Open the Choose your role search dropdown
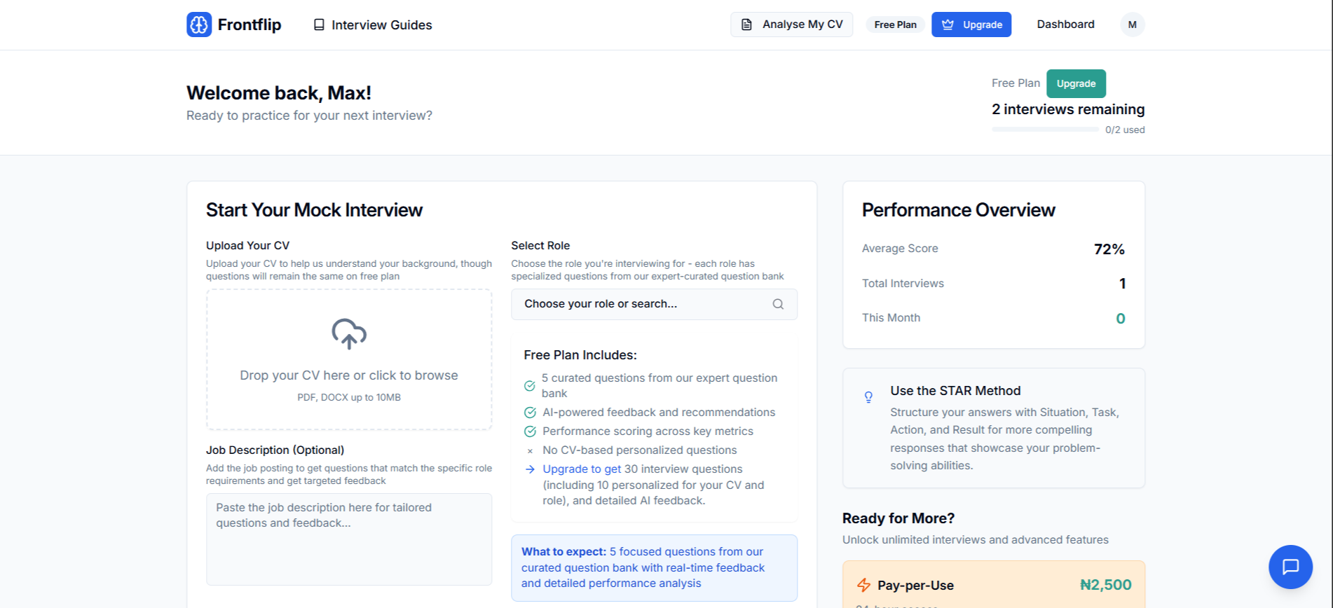 point(654,304)
